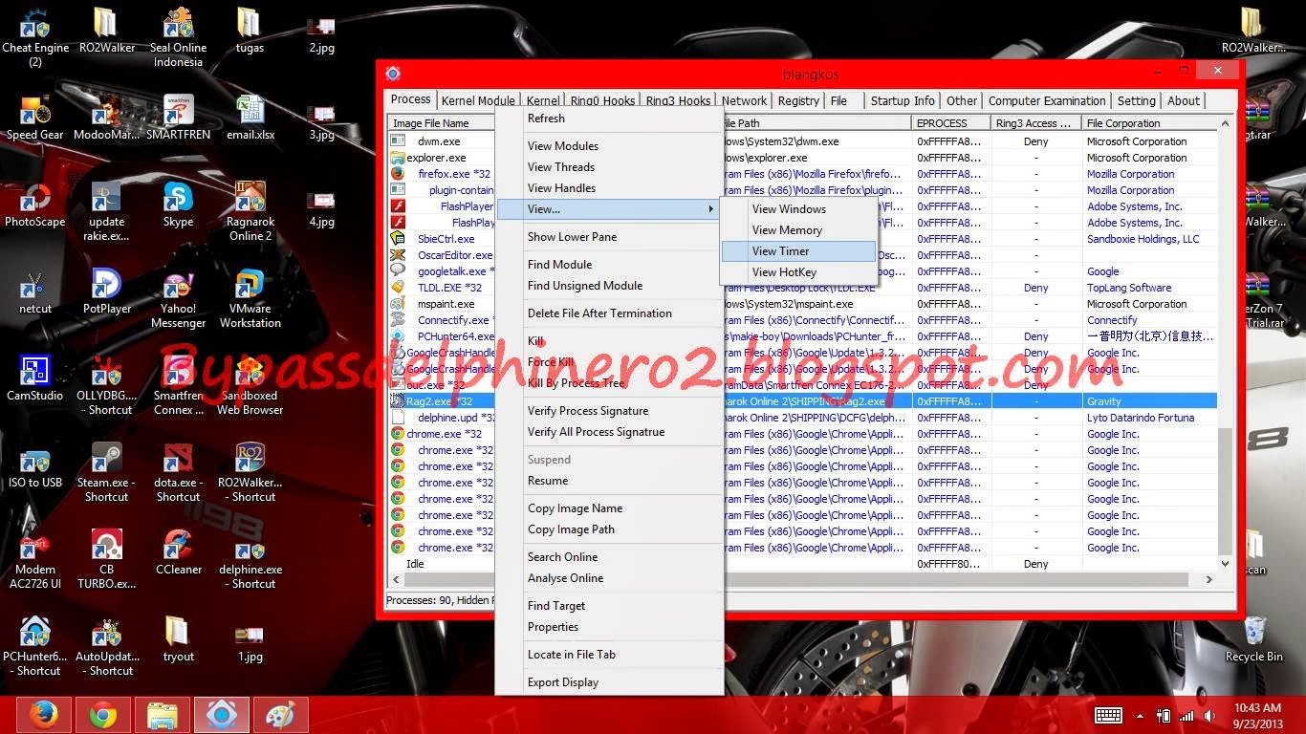Screen dimensions: 1306x734
Task: Select the Skype desktop icon
Action: pyautogui.click(x=178, y=205)
